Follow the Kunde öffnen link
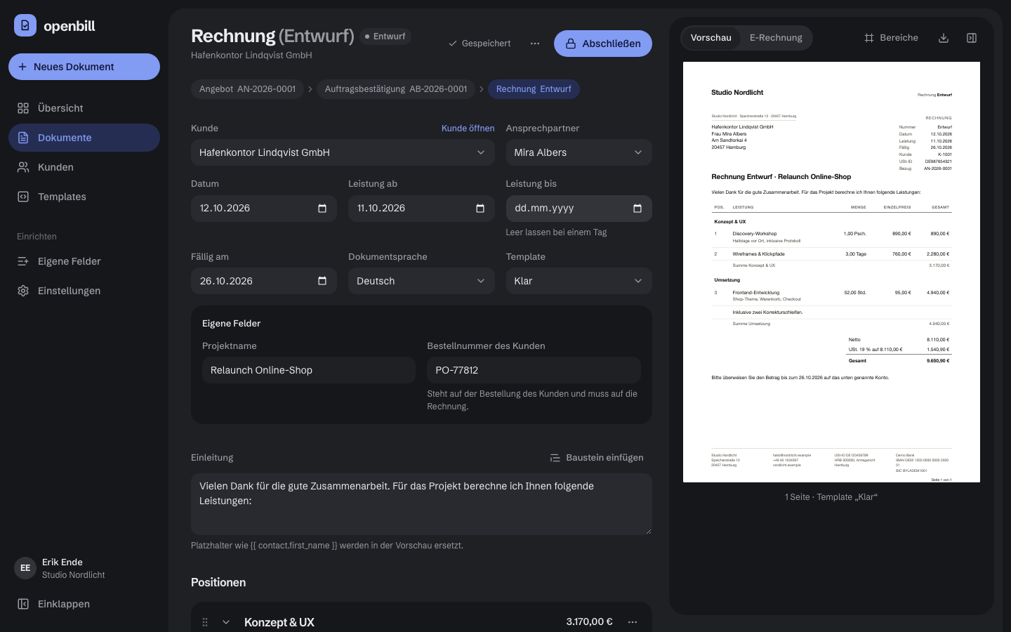Viewport: 1011px width, 632px height. coord(468,129)
